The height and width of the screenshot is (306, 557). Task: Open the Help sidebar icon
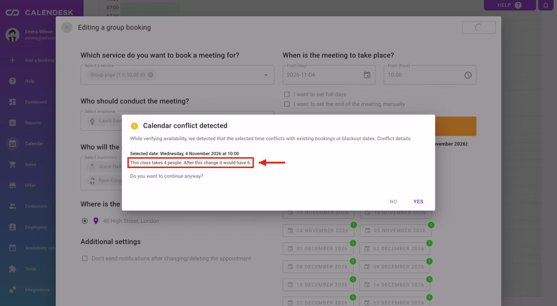point(12,81)
